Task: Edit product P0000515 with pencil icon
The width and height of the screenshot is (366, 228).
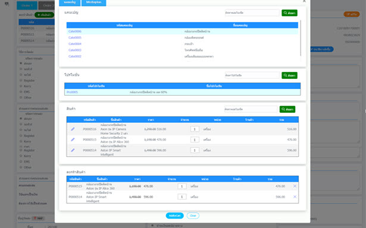Action: click(x=73, y=140)
